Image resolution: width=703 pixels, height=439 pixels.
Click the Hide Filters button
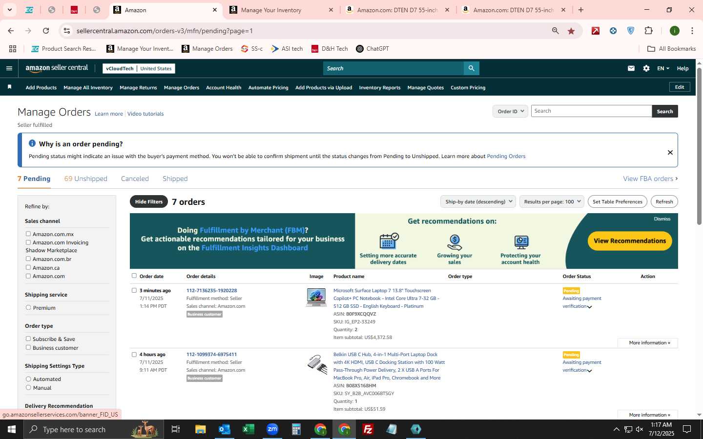149,201
